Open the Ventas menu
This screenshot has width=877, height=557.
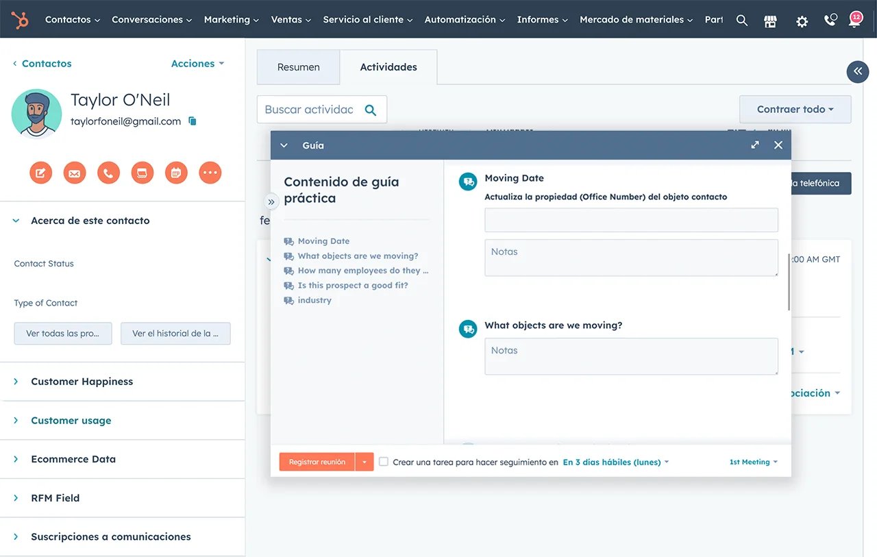(x=291, y=20)
